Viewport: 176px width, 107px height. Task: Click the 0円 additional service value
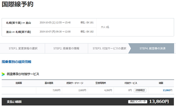[130, 90]
